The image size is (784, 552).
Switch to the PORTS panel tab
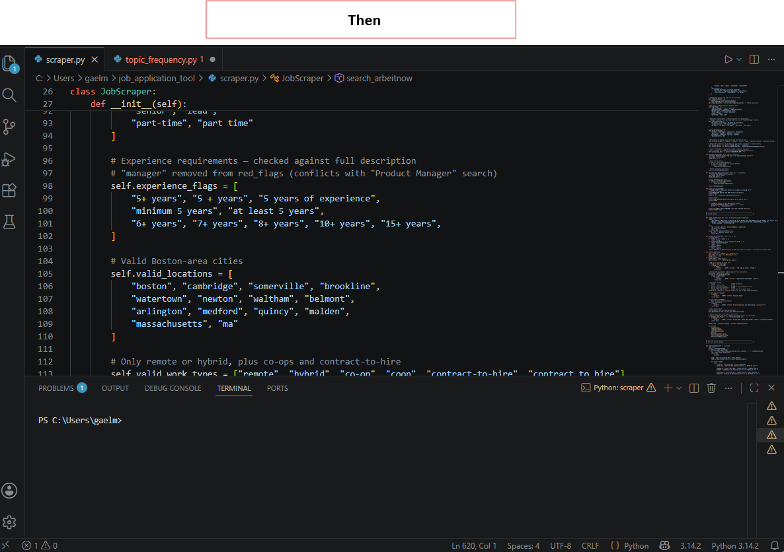[x=278, y=388]
